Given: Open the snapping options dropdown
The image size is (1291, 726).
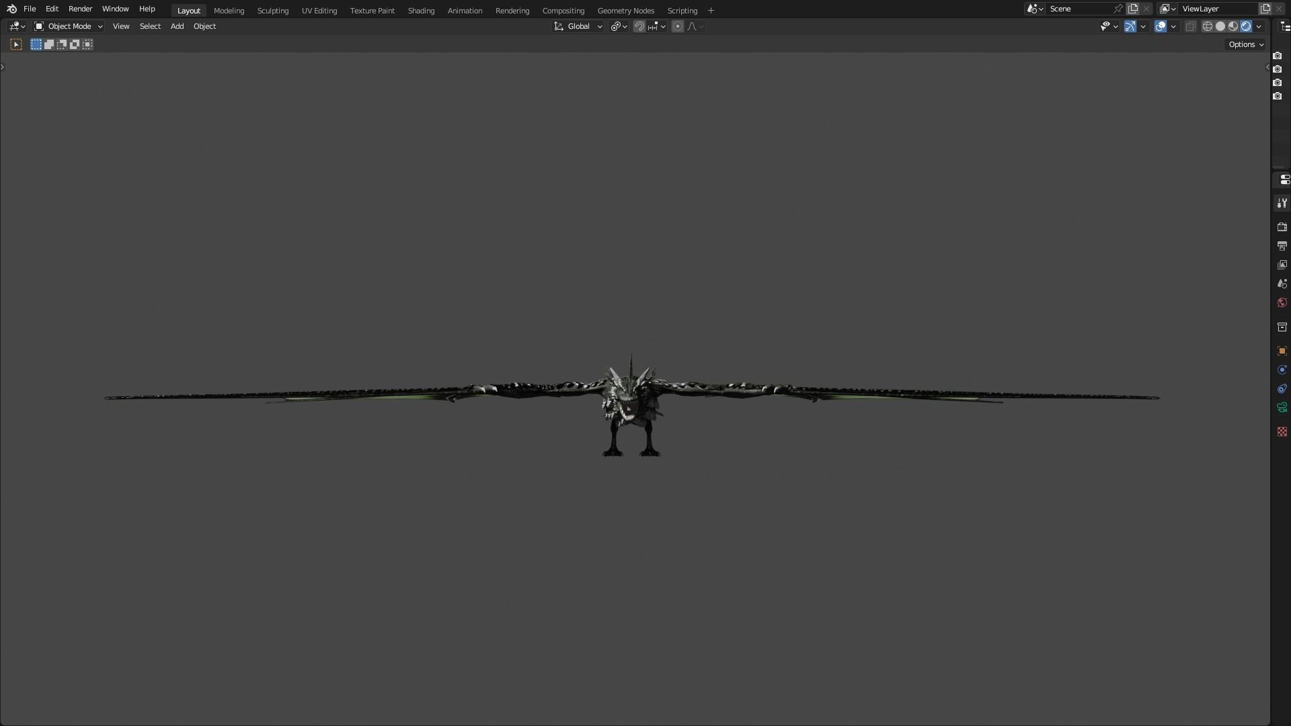Looking at the screenshot, I should pos(656,26).
